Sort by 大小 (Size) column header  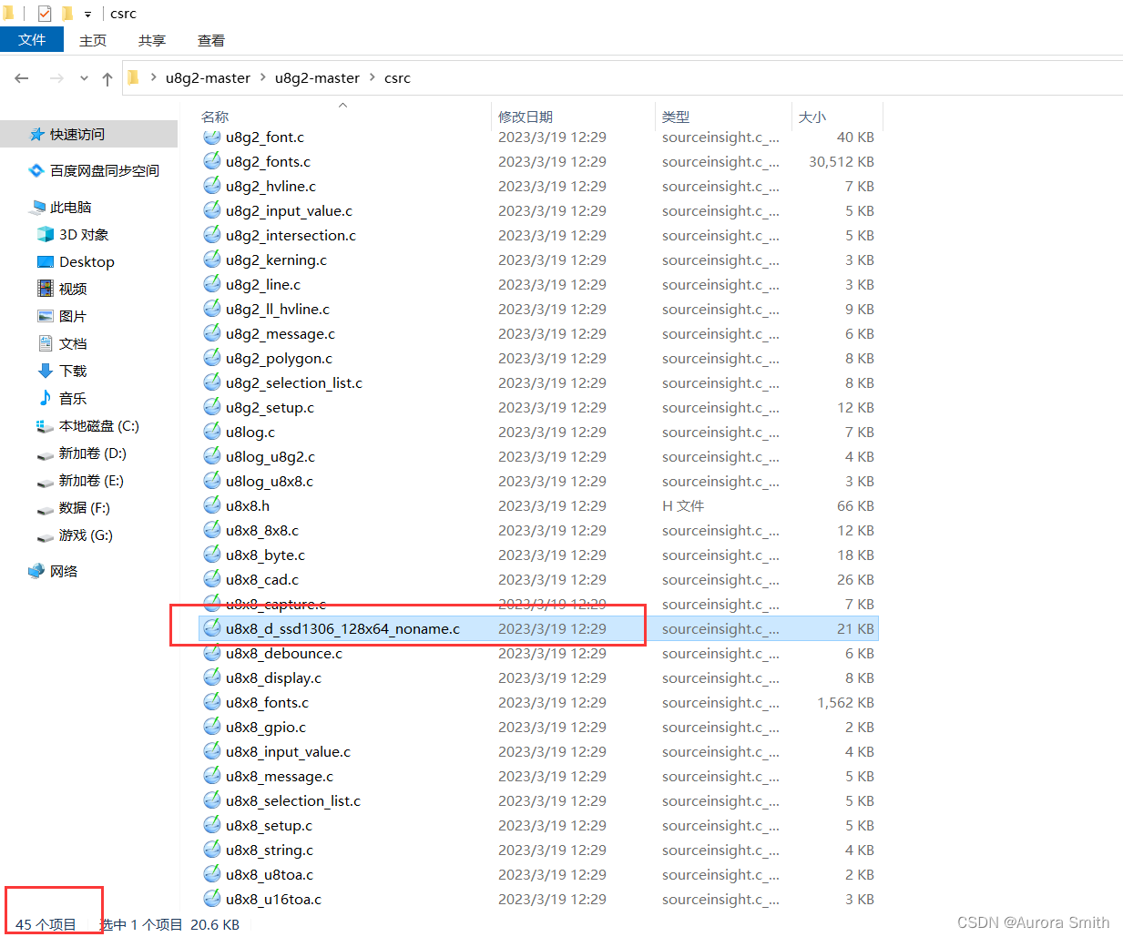click(x=836, y=117)
